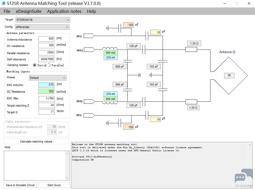
Task: Click the Antenna Q value 35
Action: (229, 75)
